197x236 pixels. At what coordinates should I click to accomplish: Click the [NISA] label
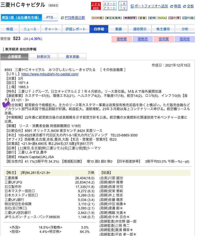point(162,18)
